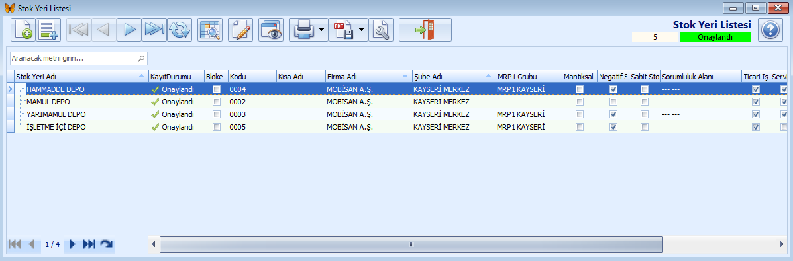Click the Bloke column header
793x261 pixels.
[x=216, y=76]
